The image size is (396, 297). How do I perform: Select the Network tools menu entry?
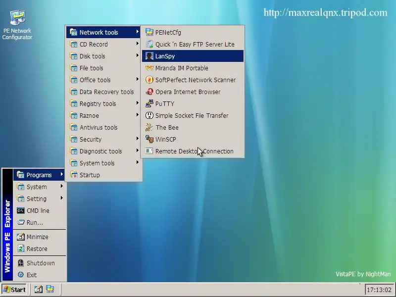coord(103,32)
